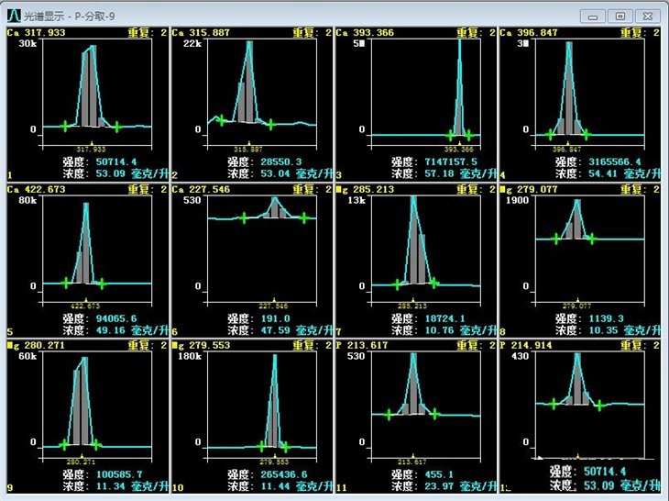
Task: Click intensity value 3165566.4
Action: click(x=615, y=161)
